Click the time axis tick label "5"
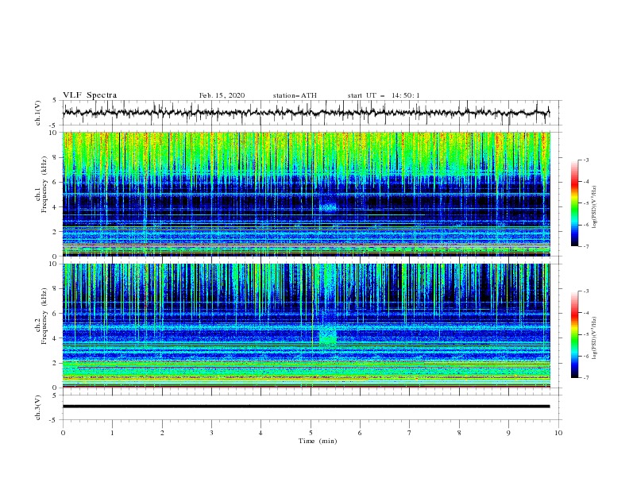 311,433
